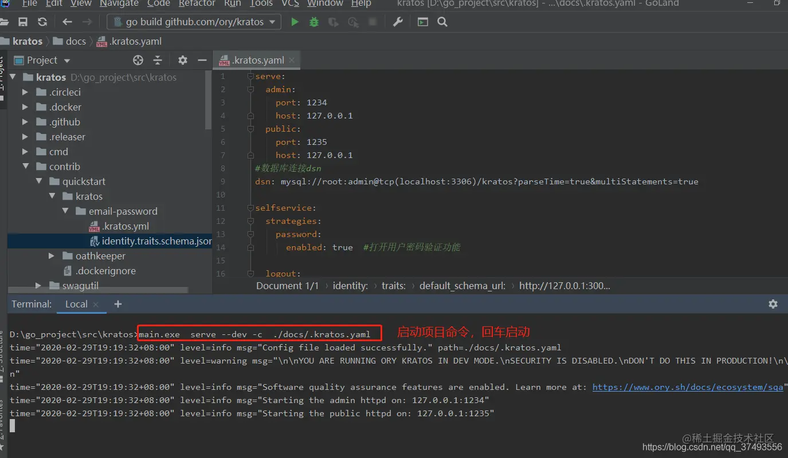Click 'identity:' in the YAML breadcrumb
Viewport: 788px width, 458px height.
pyautogui.click(x=350, y=286)
